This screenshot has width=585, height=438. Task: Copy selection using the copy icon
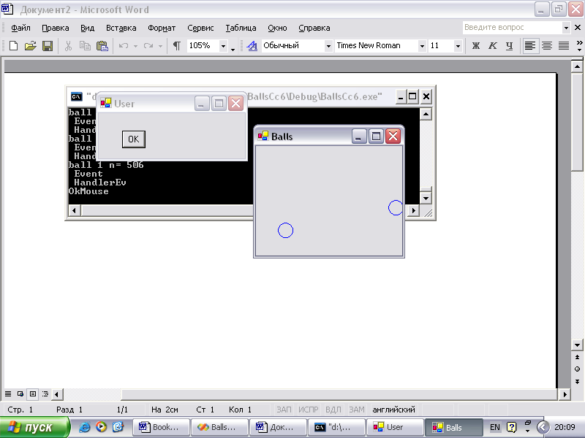coord(85,46)
